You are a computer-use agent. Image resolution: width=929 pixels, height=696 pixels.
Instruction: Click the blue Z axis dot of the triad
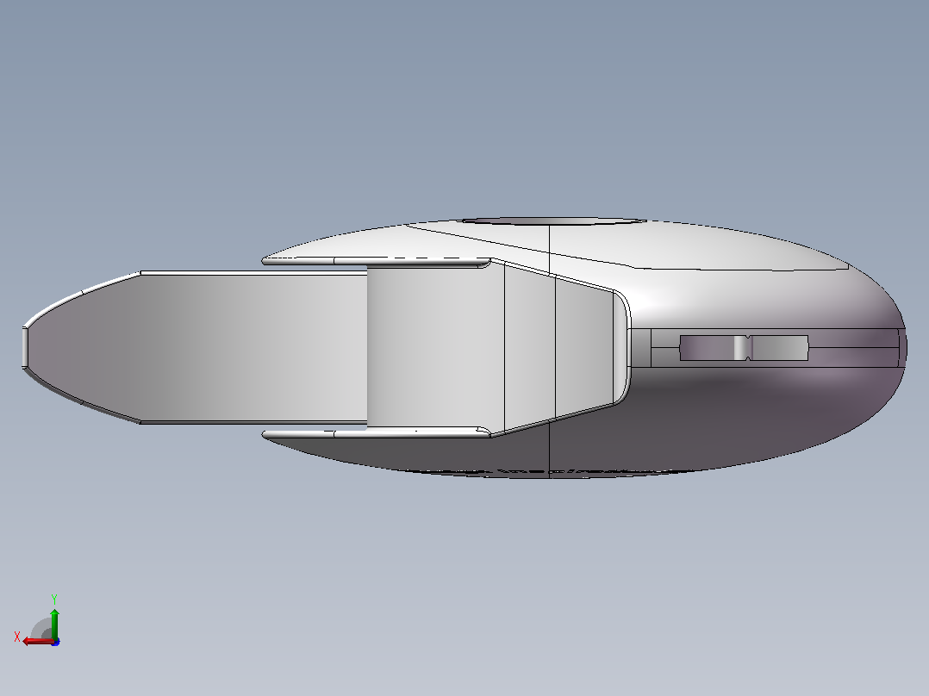(56, 642)
